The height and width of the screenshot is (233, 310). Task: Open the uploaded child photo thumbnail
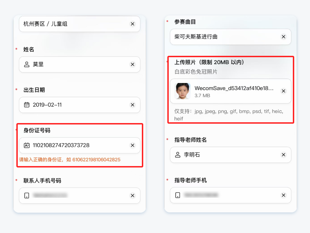183,91
